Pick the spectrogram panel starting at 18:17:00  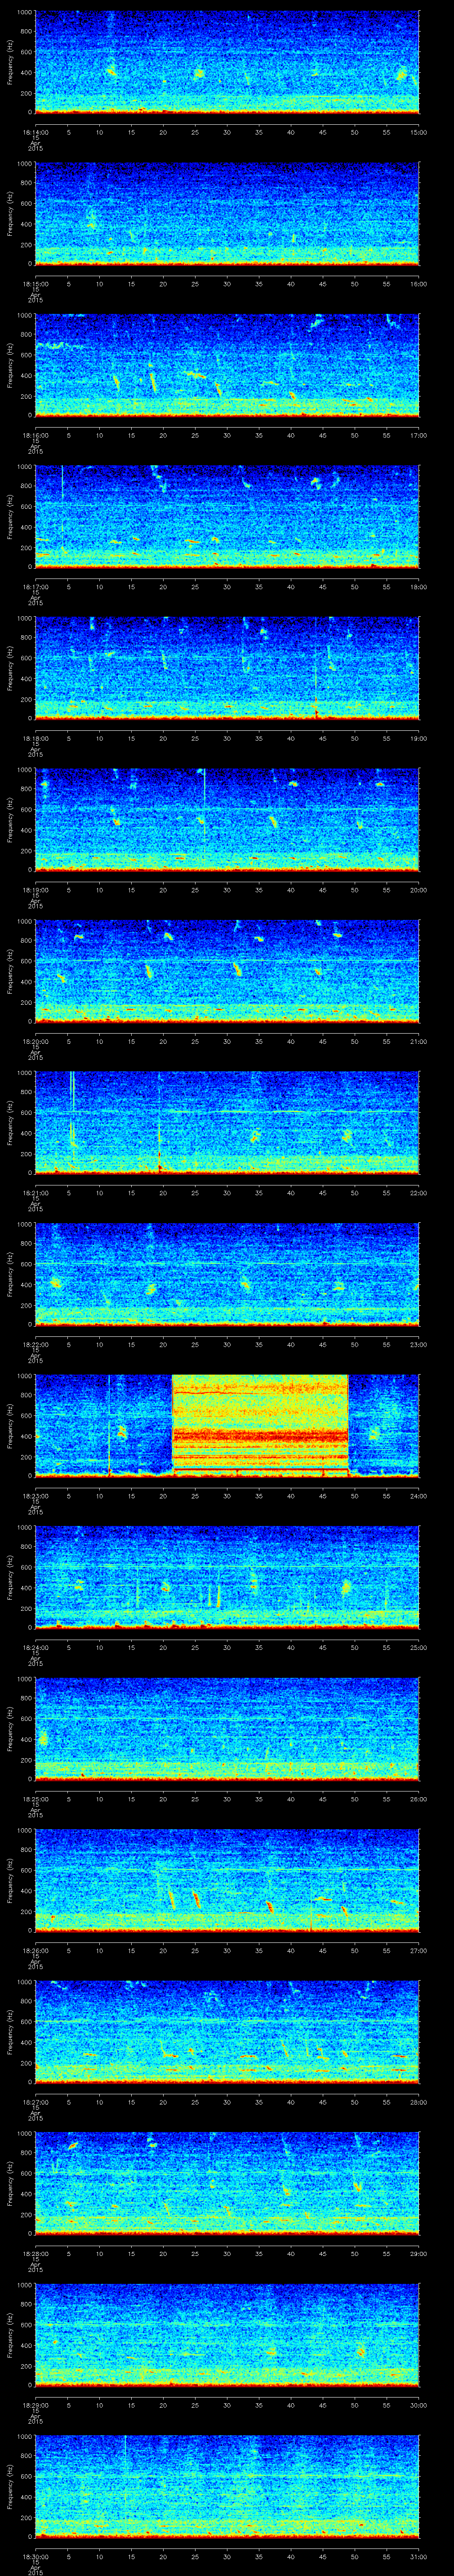point(227,516)
